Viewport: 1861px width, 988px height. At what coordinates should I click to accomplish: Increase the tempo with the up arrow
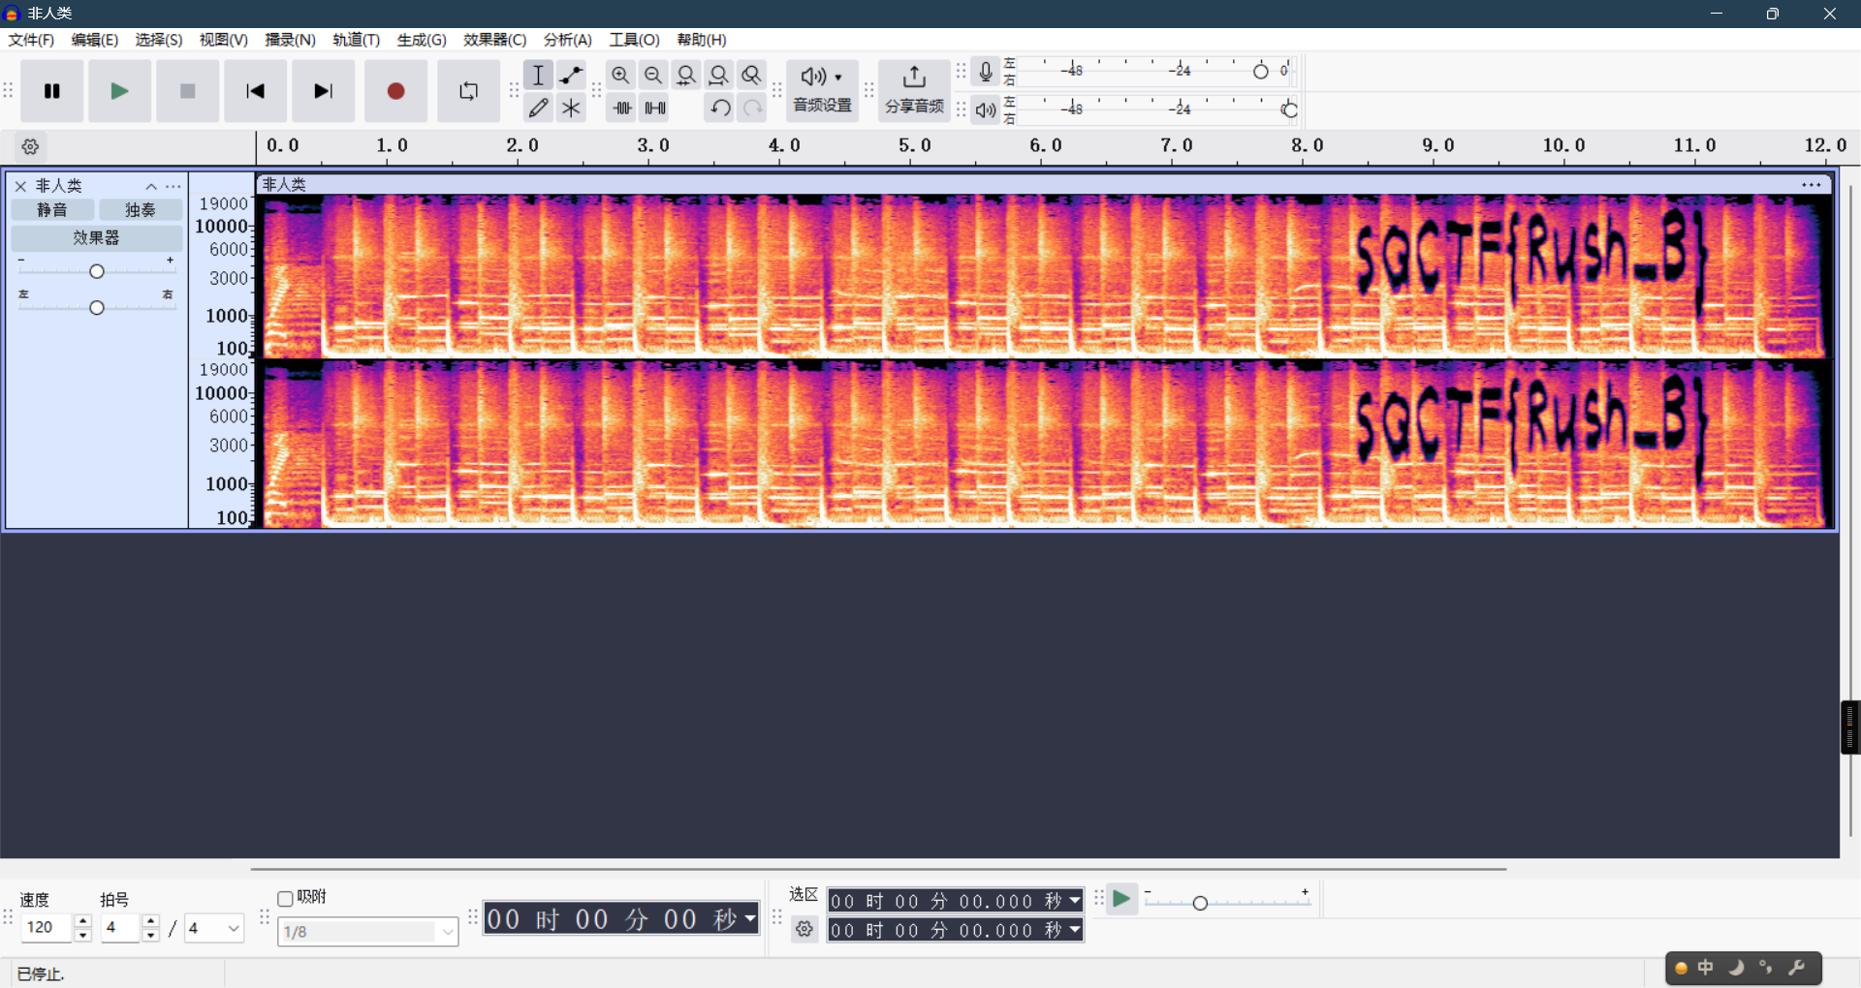pos(83,920)
